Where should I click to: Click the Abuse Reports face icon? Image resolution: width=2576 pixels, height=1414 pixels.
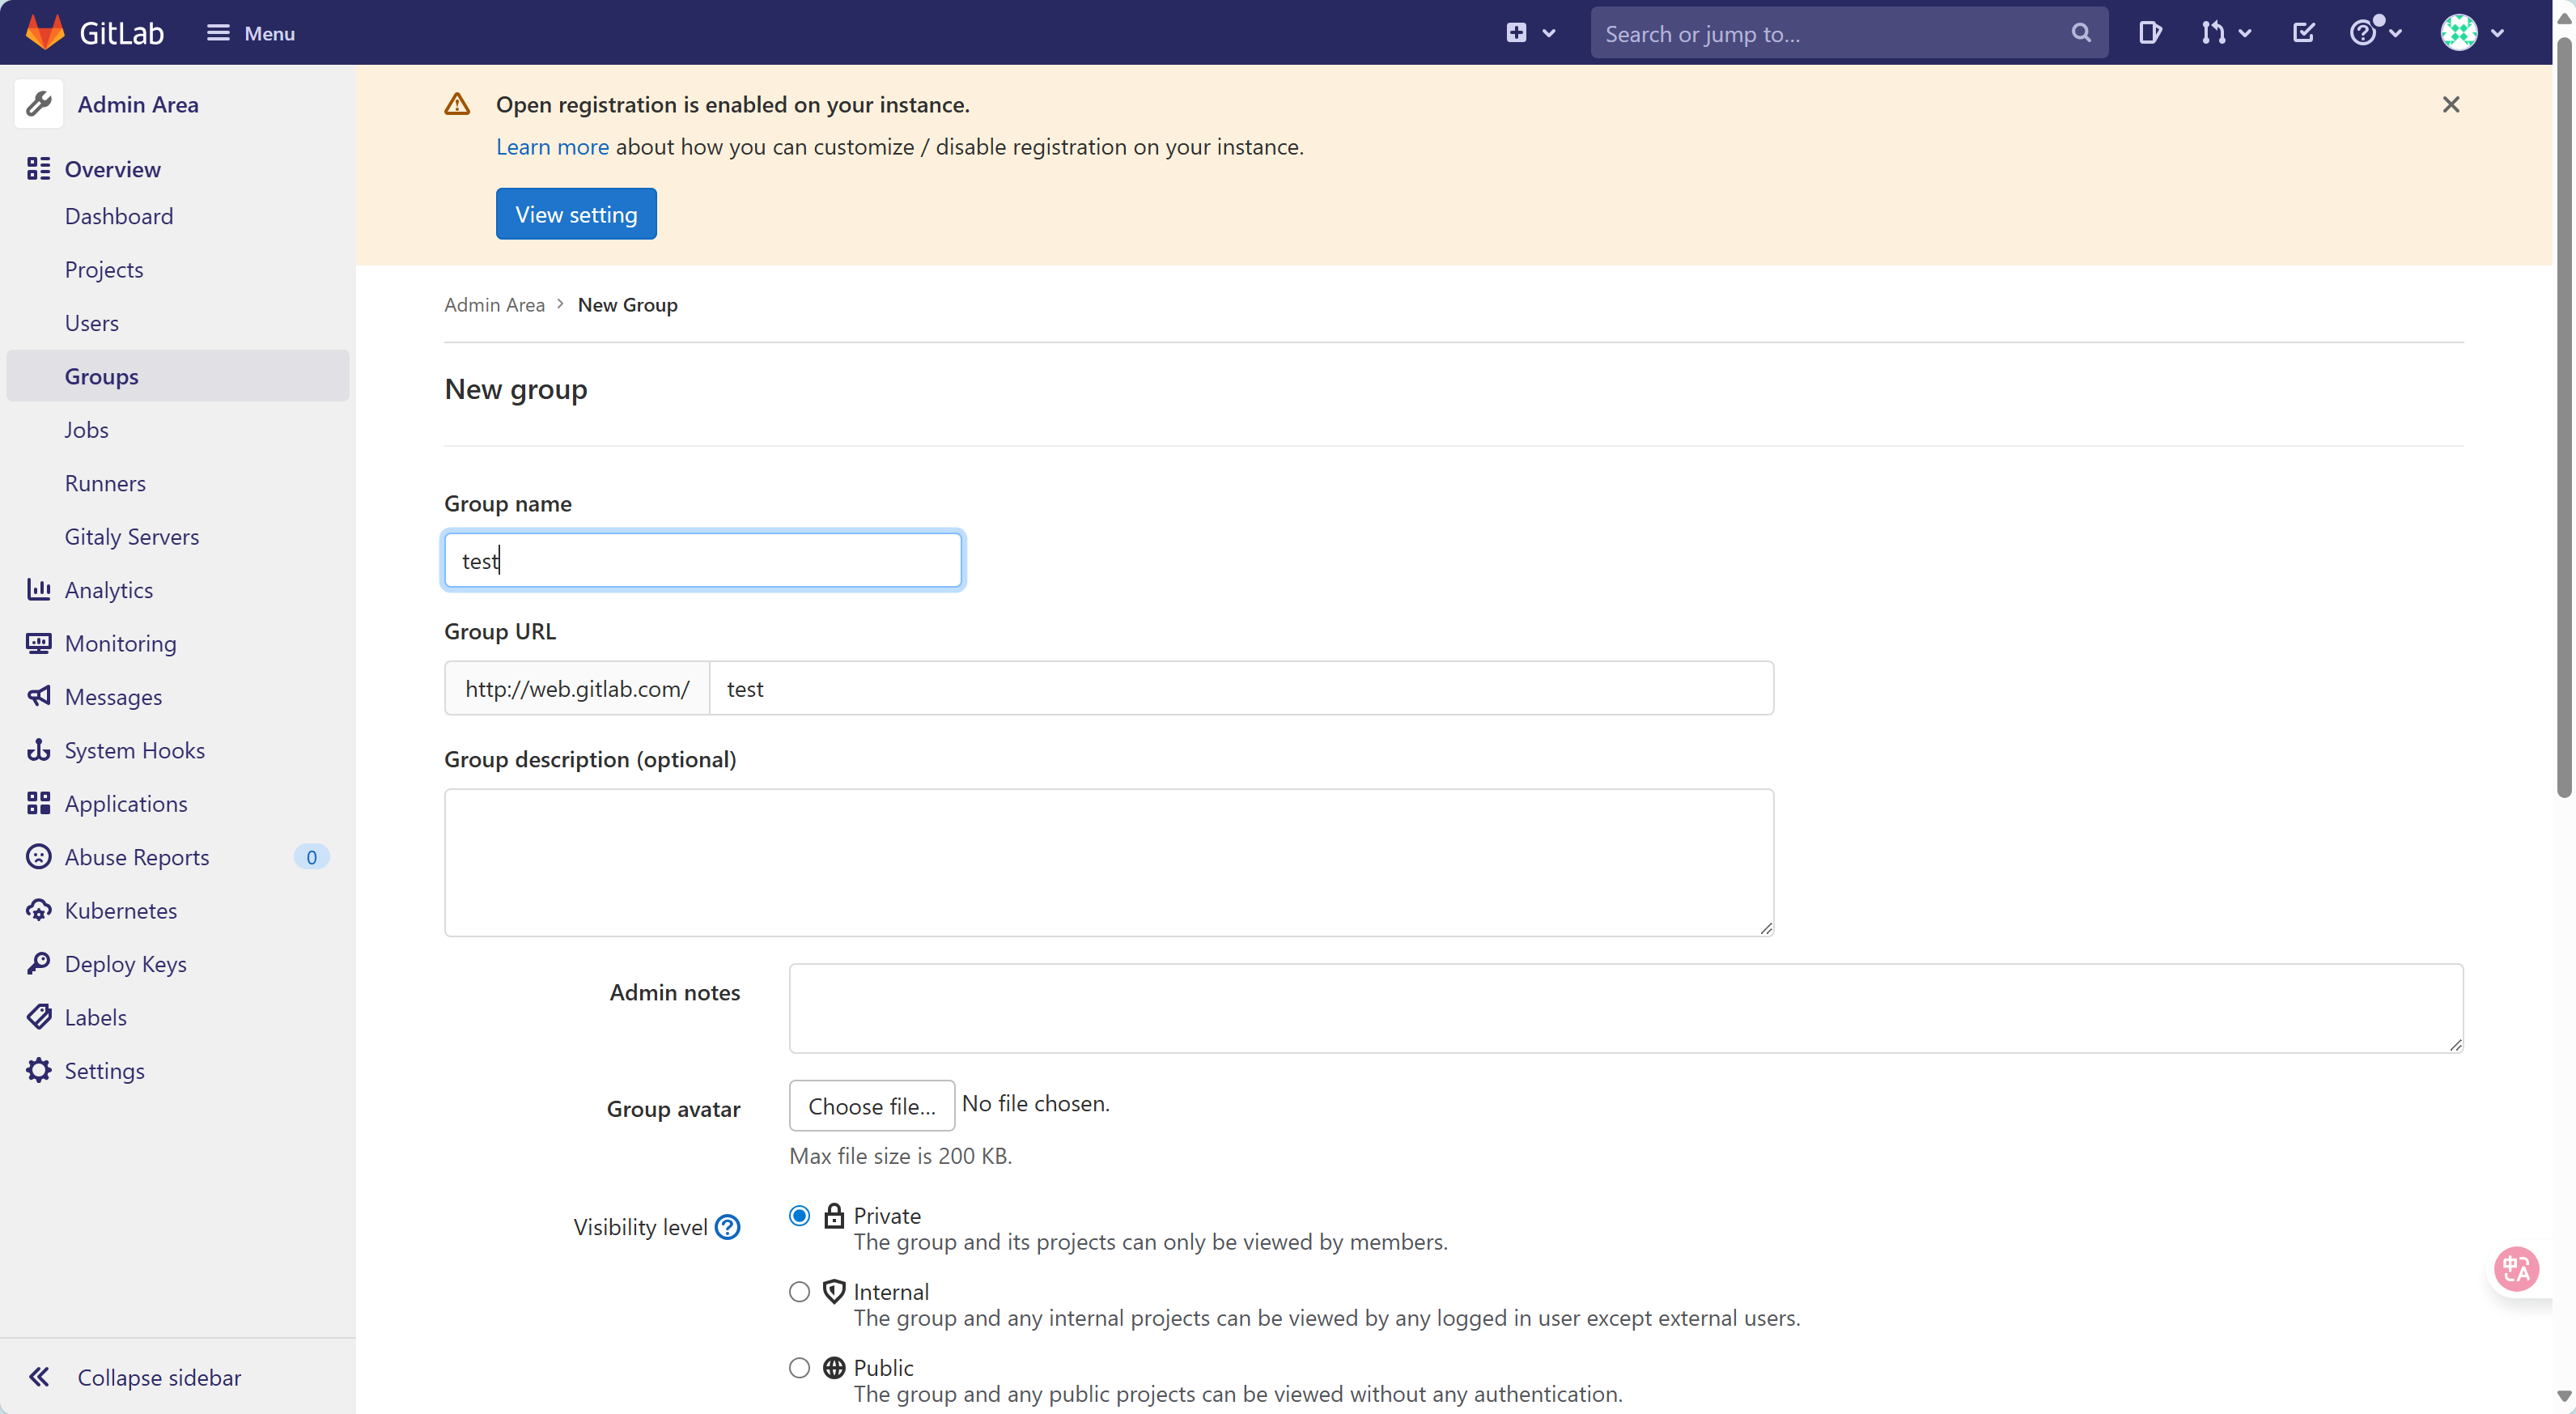tap(38, 857)
